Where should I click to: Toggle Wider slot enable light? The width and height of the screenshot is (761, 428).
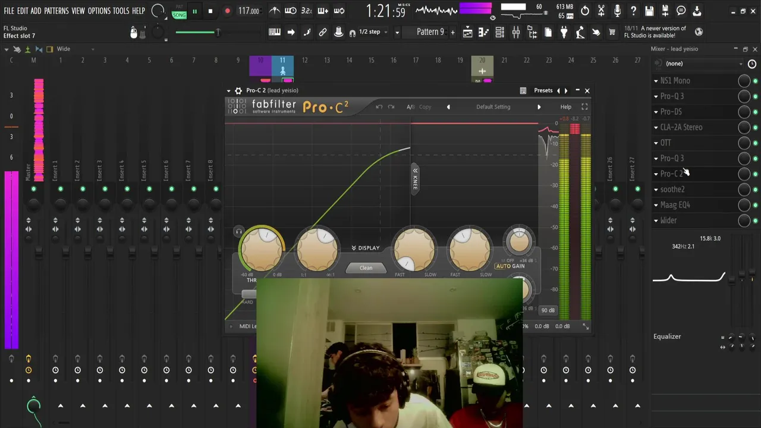coord(755,221)
